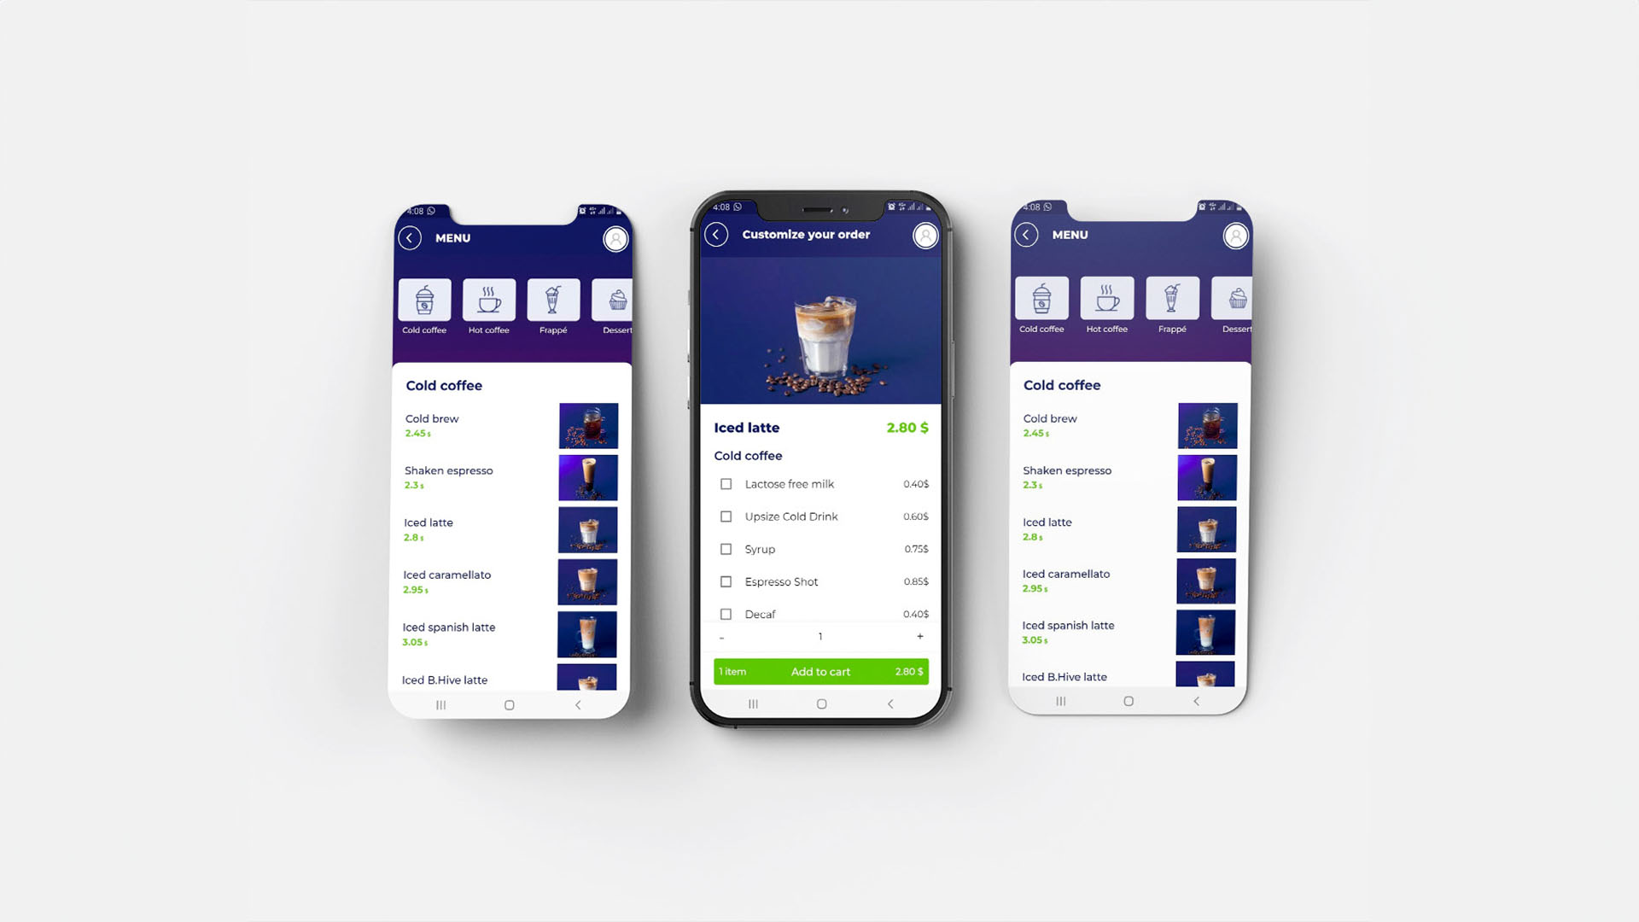Screen dimensions: 1639x922
Task: Tap the user profile icon on menu
Action: pos(617,237)
